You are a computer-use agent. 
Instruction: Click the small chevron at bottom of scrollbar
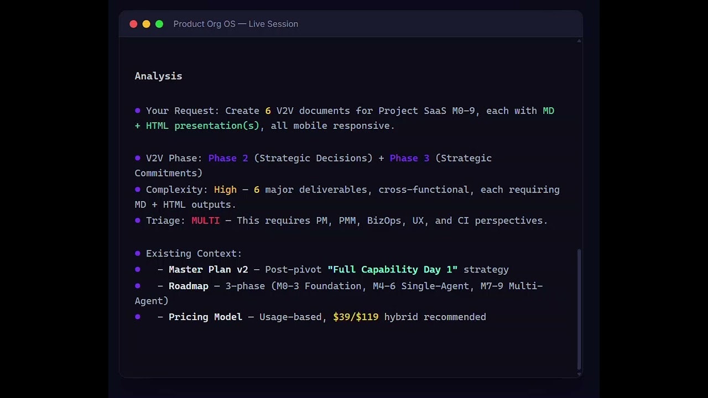click(x=579, y=375)
